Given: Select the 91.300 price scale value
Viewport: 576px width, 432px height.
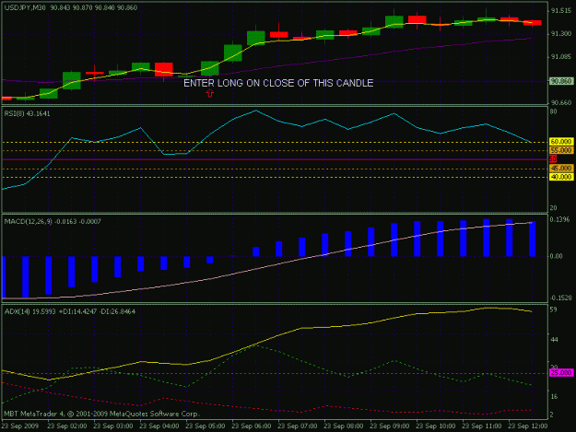Looking at the screenshot, I should coord(560,34).
